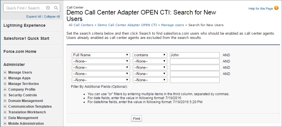Click the Expand All link

pos(33,16)
